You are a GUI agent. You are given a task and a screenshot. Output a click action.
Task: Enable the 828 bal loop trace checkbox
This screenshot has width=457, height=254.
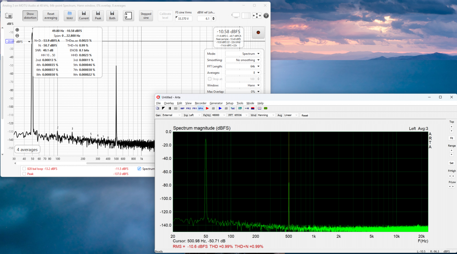(x=24, y=169)
